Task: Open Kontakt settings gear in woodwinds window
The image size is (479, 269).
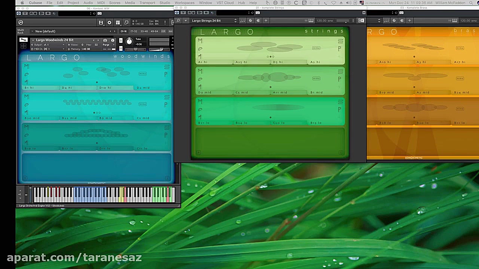Action: pyautogui.click(x=109, y=23)
